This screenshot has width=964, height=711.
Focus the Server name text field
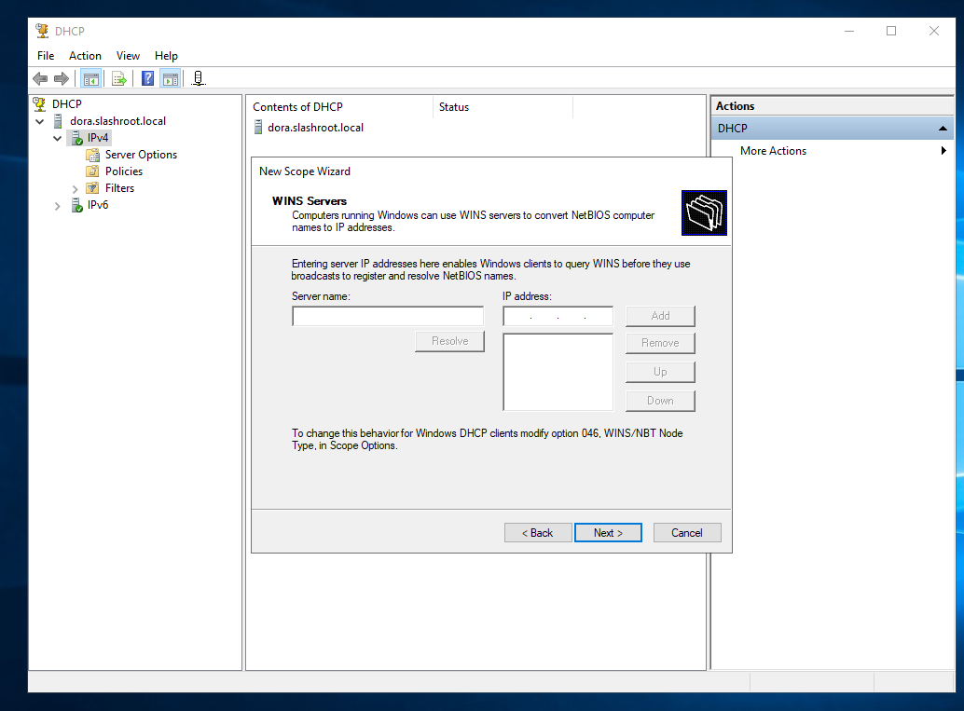click(x=388, y=317)
